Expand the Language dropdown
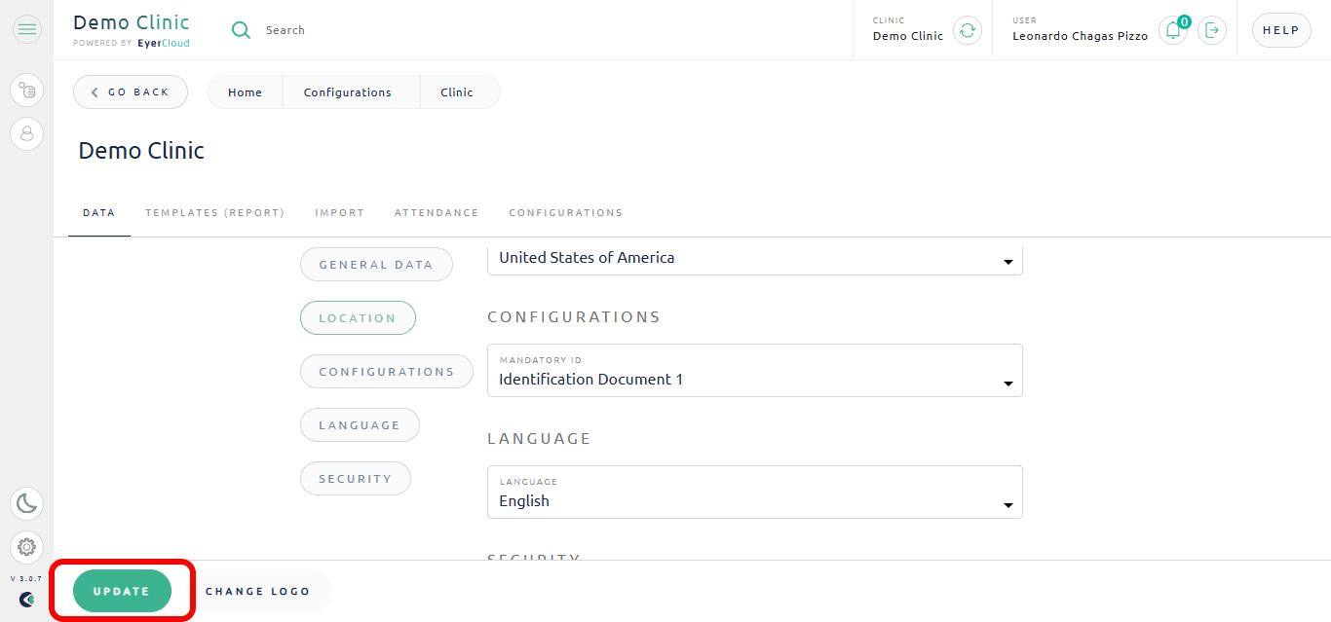This screenshot has height=622, width=1331. tap(755, 492)
